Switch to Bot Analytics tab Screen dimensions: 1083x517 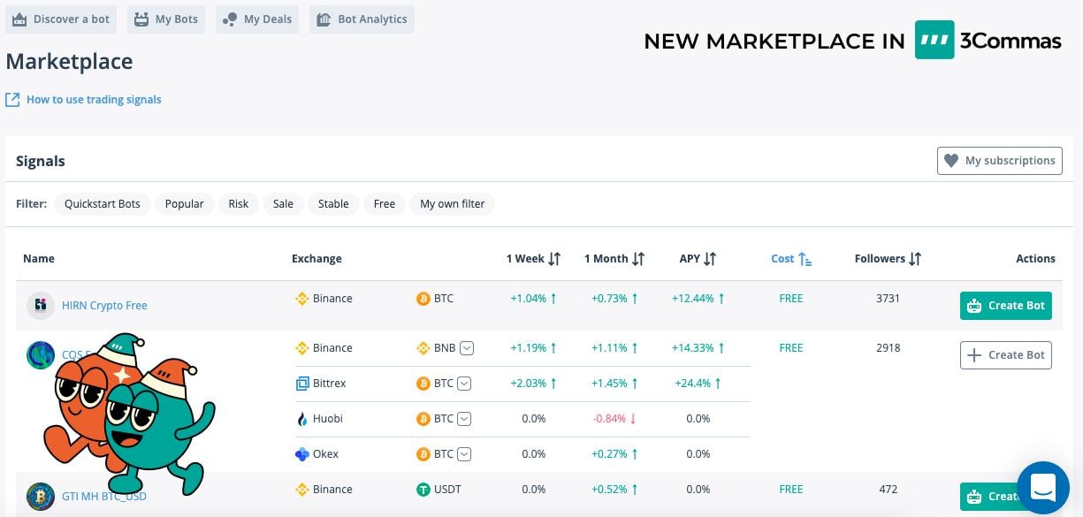pos(362,19)
